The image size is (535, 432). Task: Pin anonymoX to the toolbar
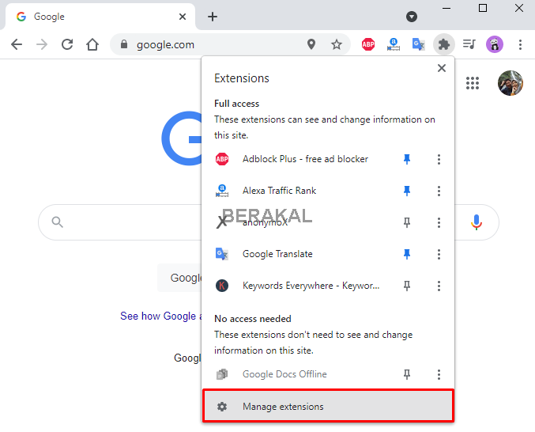click(407, 222)
